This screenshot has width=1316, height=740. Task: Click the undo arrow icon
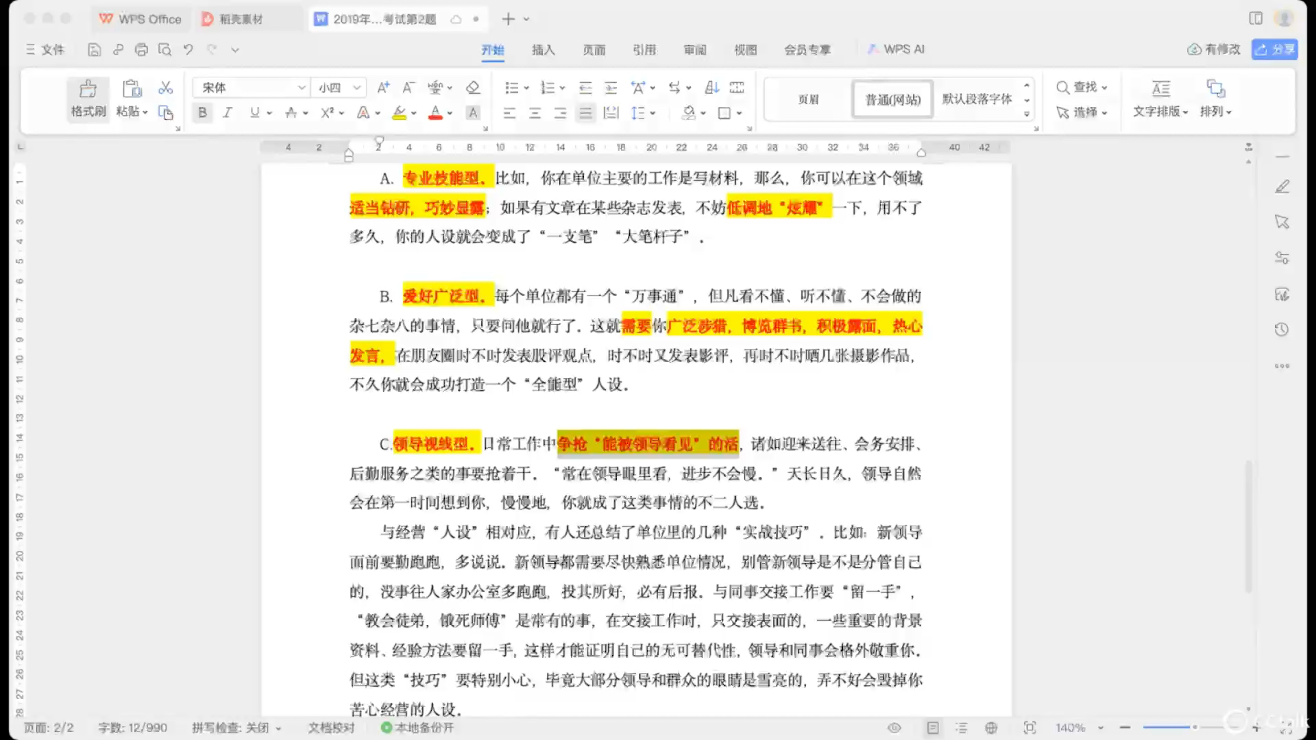click(x=188, y=49)
